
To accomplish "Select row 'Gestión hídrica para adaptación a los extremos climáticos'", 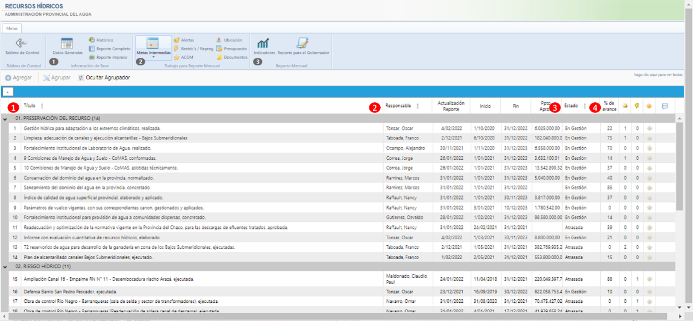I will coord(339,128).
